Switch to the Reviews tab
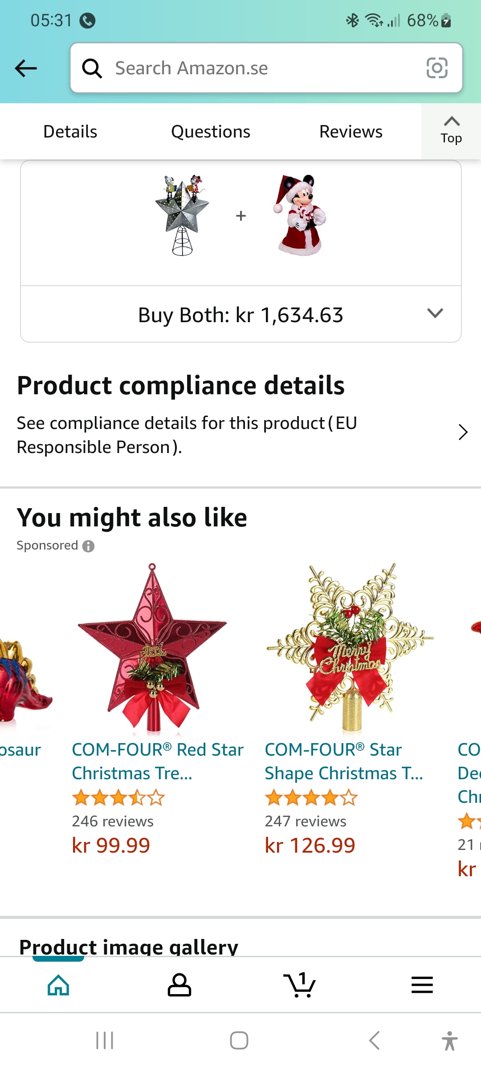 coord(351,132)
